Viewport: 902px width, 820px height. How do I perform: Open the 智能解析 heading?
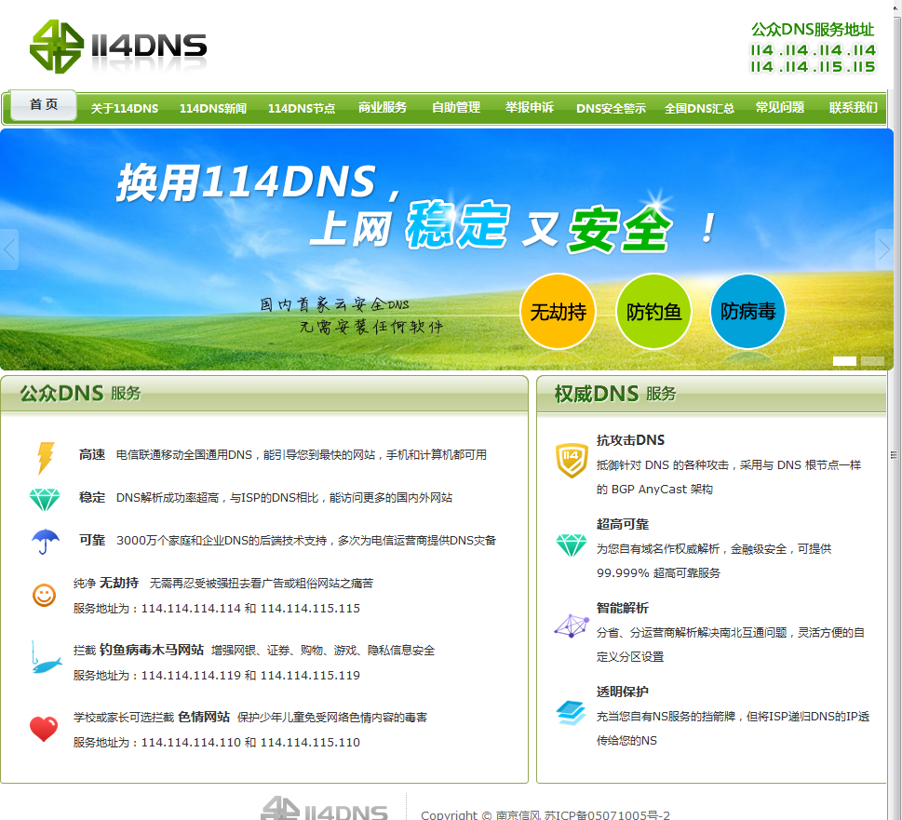[x=623, y=609]
